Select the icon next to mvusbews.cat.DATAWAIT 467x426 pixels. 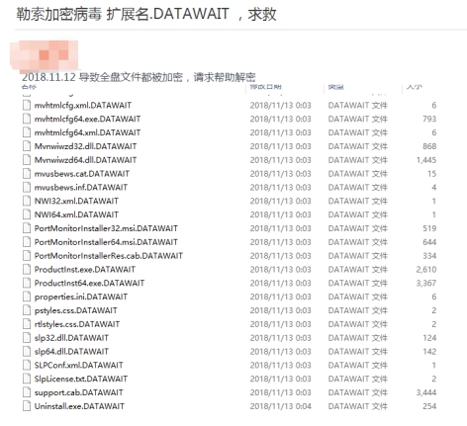27,173
